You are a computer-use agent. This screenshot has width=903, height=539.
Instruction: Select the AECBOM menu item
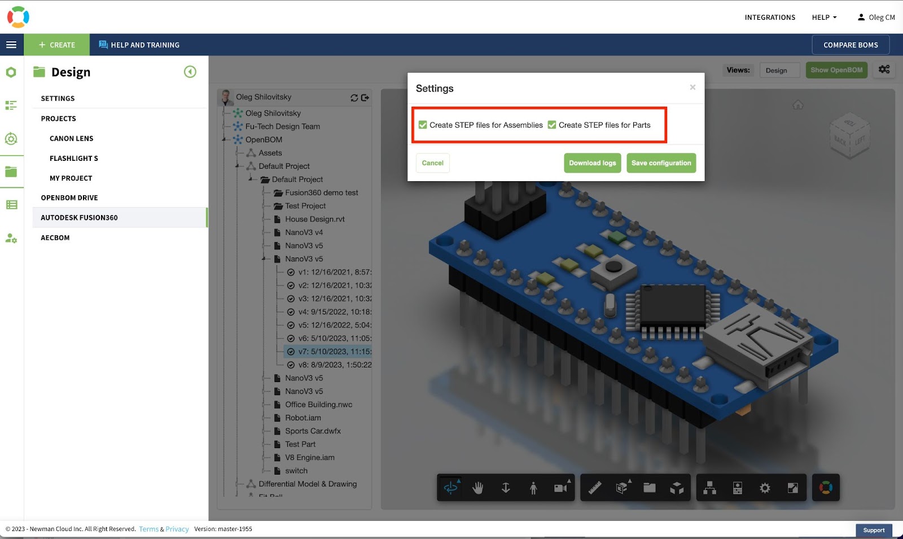coord(55,238)
